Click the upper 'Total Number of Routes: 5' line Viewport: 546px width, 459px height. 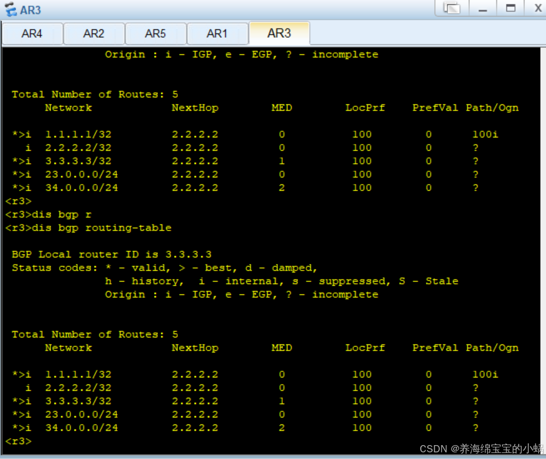95,94
